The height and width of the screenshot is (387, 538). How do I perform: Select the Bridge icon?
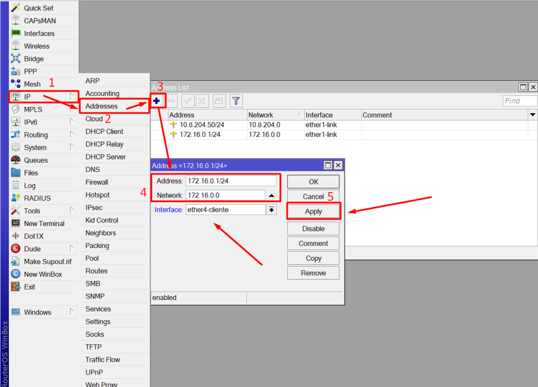tap(15, 59)
